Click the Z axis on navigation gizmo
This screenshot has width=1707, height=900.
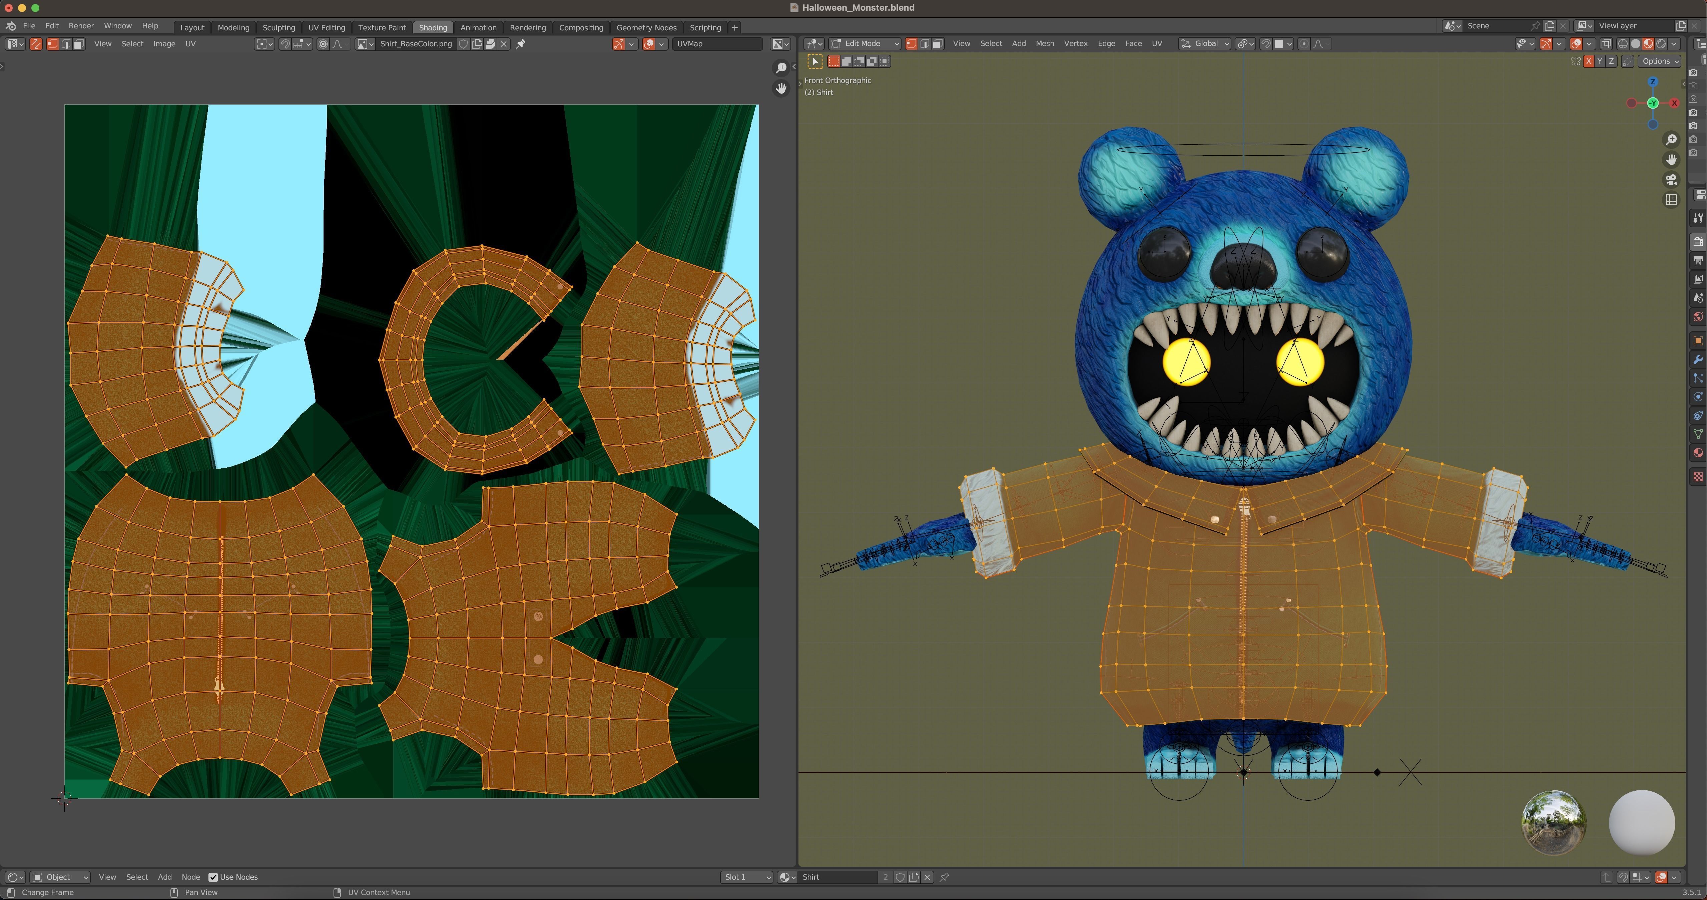(1653, 82)
